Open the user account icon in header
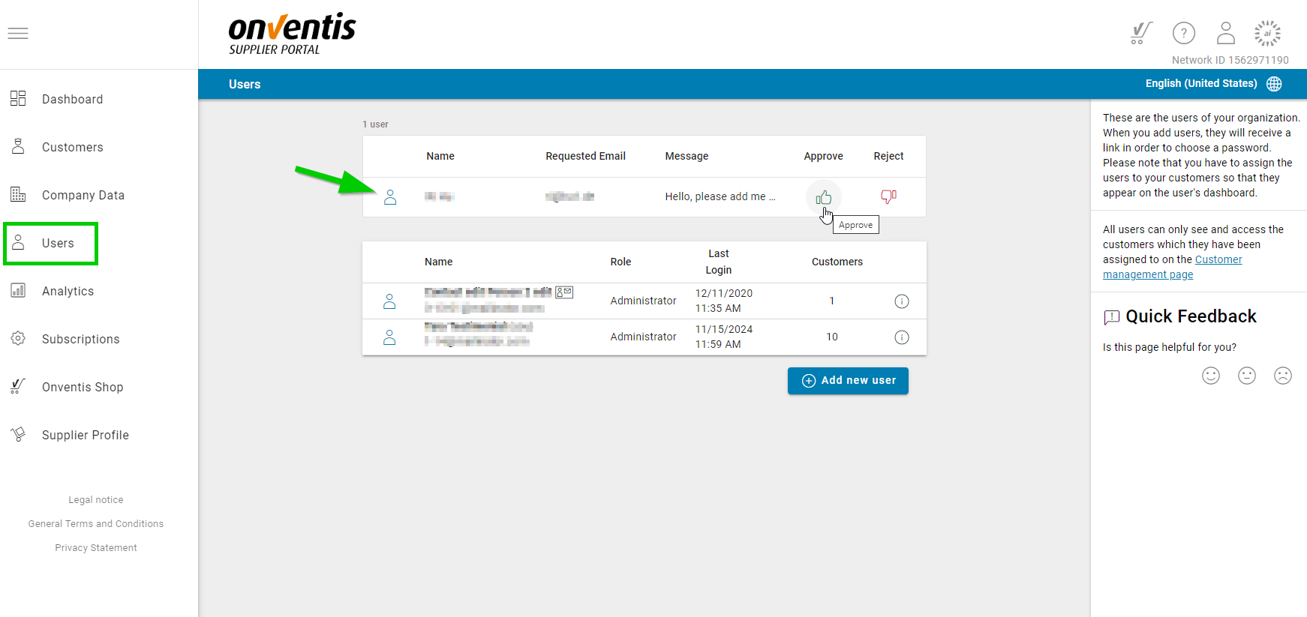The width and height of the screenshot is (1307, 617). click(1225, 33)
